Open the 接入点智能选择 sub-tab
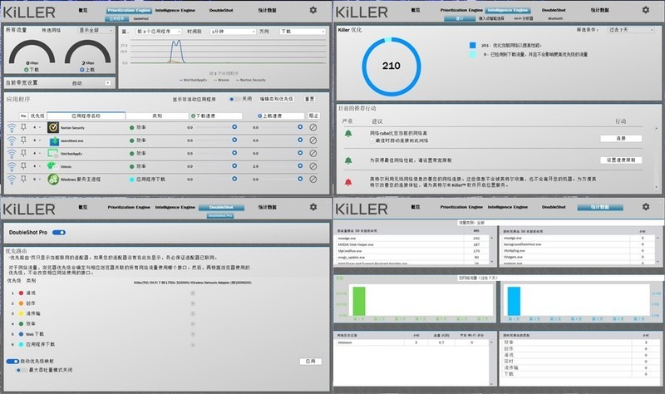This screenshot has height=394, width=665. tap(491, 18)
